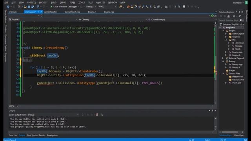Pin the Output panel
The width and height of the screenshot is (251, 141).
(213, 110)
